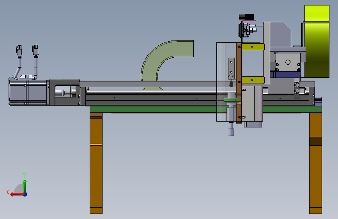Image resolution: width=338 pixels, height=219 pixels.
Task: Select the black sensor at top of carriage
Action: pyautogui.click(x=246, y=17)
